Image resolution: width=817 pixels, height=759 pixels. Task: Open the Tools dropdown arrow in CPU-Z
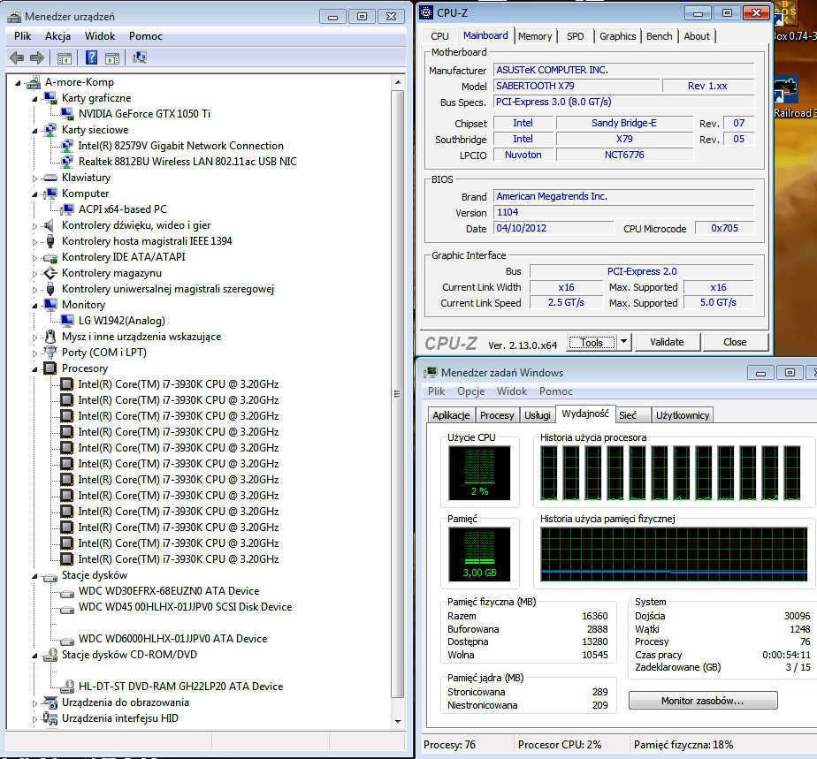coord(623,342)
